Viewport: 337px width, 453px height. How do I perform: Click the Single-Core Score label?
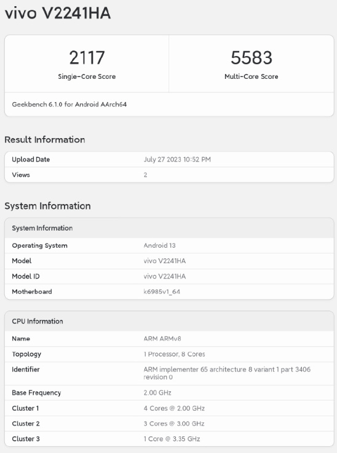click(x=87, y=76)
